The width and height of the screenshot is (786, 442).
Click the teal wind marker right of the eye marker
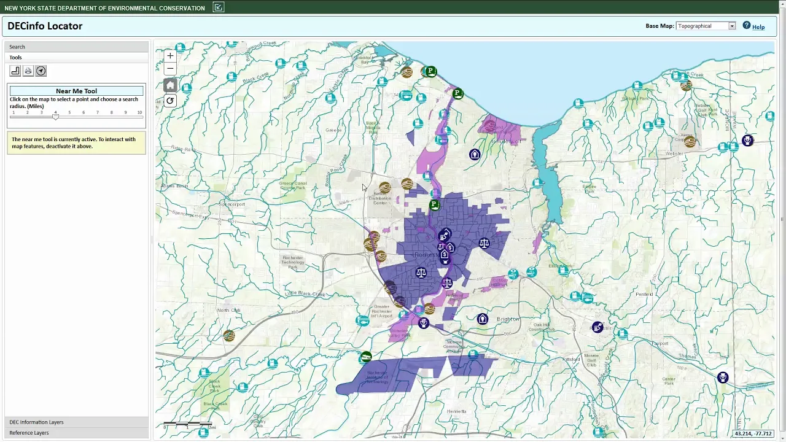tap(531, 271)
